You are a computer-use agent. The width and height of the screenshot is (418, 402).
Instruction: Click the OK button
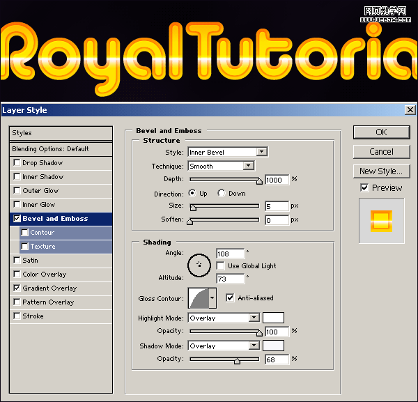pos(381,132)
